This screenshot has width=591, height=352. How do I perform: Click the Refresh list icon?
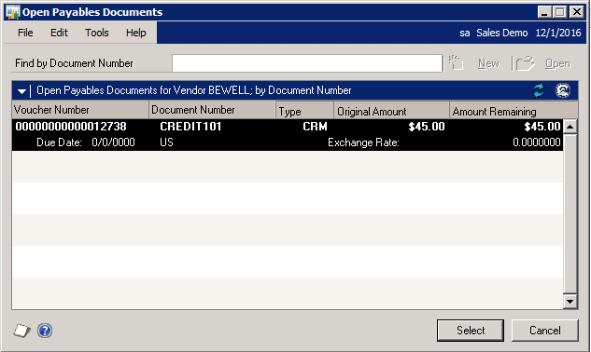coord(539,90)
